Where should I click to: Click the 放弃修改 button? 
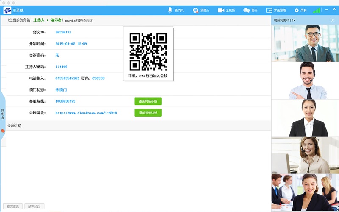[34, 206]
